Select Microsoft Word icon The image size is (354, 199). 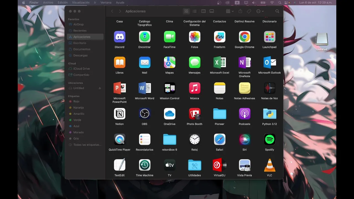145,88
